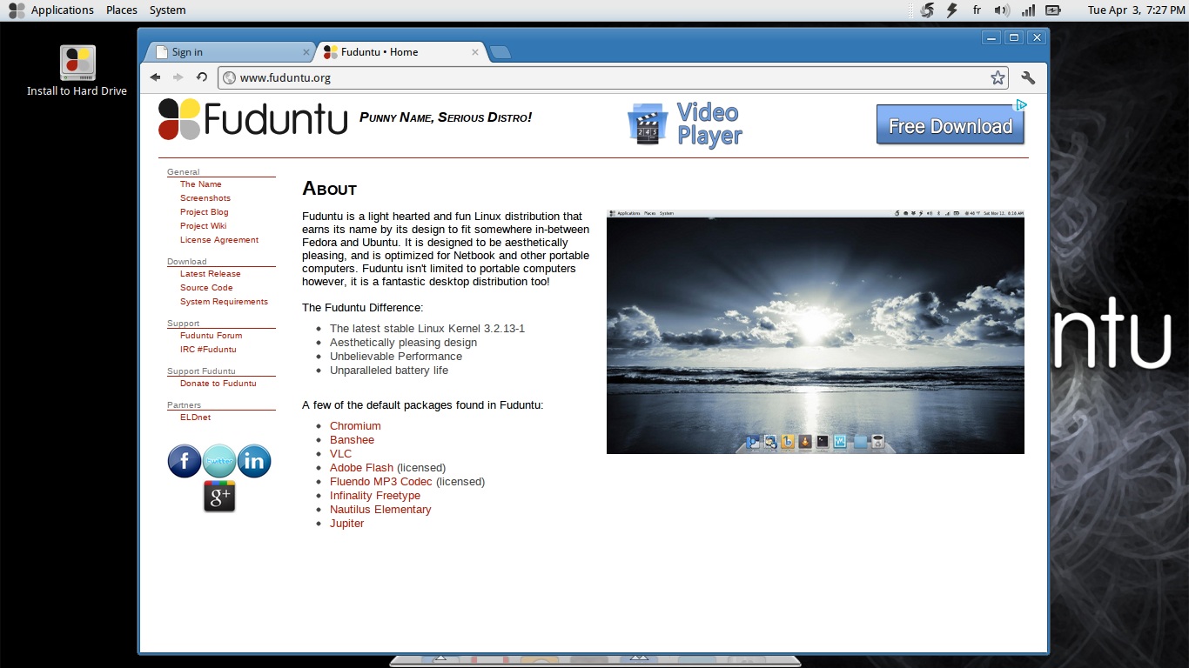Visit the Project Blog link
The image size is (1189, 668).
tap(205, 212)
